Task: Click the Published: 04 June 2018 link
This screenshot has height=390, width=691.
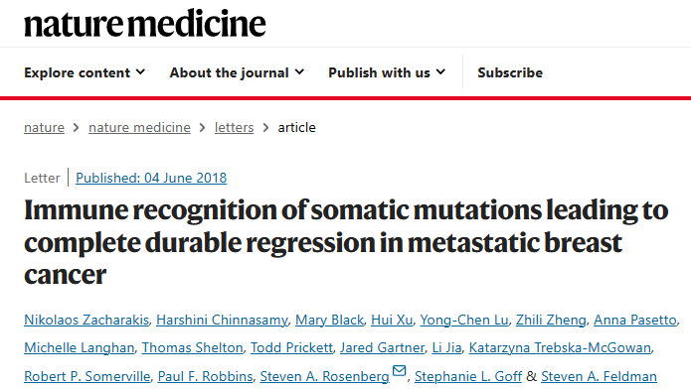Action: tap(151, 178)
